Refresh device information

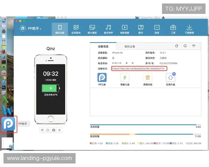coord(177,46)
